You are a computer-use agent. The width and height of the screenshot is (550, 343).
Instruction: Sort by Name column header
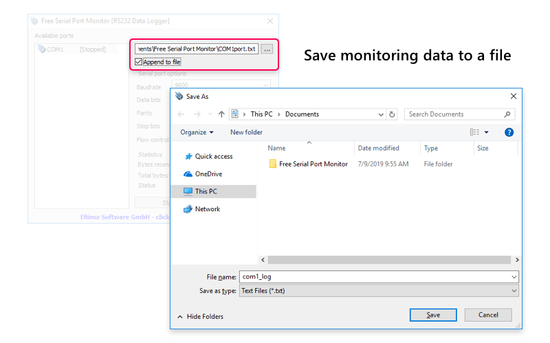276,148
